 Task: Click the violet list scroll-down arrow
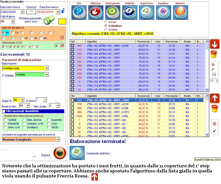point(207,90)
